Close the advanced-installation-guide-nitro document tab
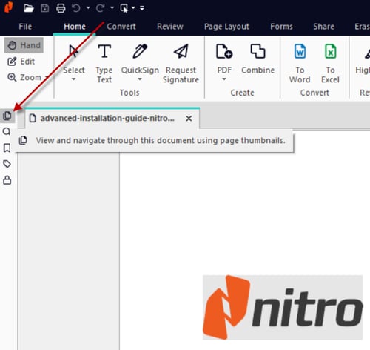 click(x=189, y=119)
